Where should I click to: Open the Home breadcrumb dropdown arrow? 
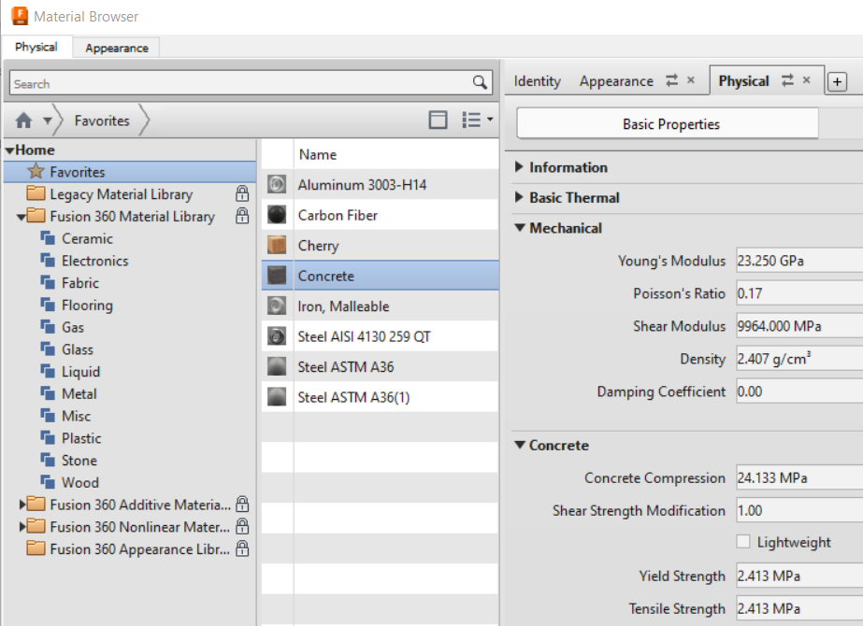point(48,120)
